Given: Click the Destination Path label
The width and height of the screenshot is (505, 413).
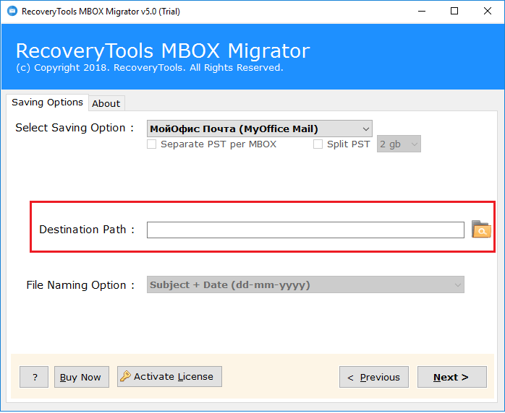Looking at the screenshot, I should pos(87,230).
